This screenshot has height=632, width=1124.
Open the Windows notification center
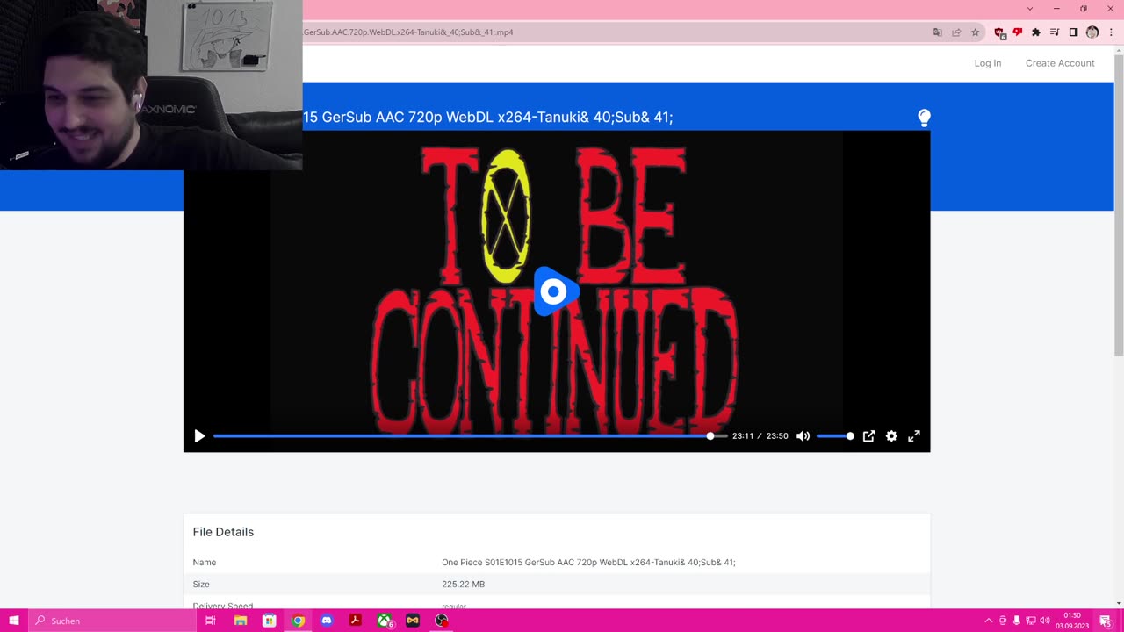tap(1106, 621)
